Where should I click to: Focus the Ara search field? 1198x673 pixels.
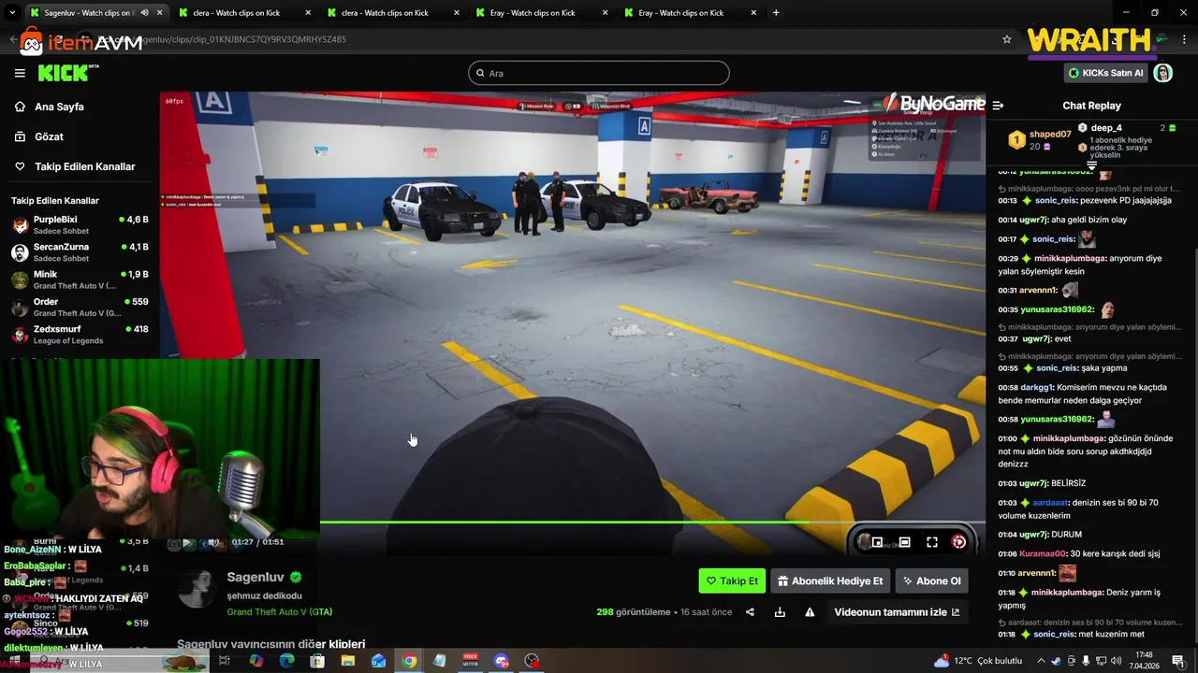(599, 73)
